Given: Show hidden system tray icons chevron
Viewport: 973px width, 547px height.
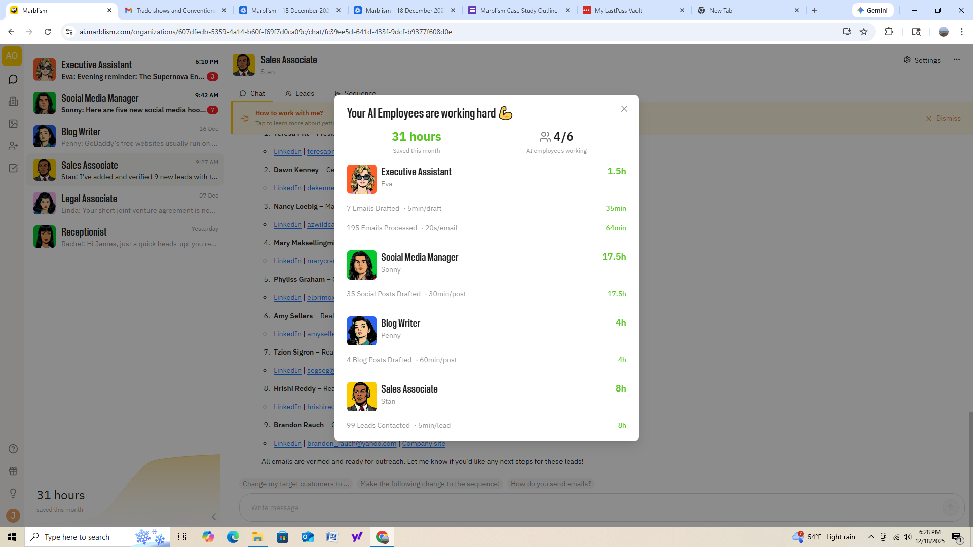Looking at the screenshot, I should [x=871, y=537].
